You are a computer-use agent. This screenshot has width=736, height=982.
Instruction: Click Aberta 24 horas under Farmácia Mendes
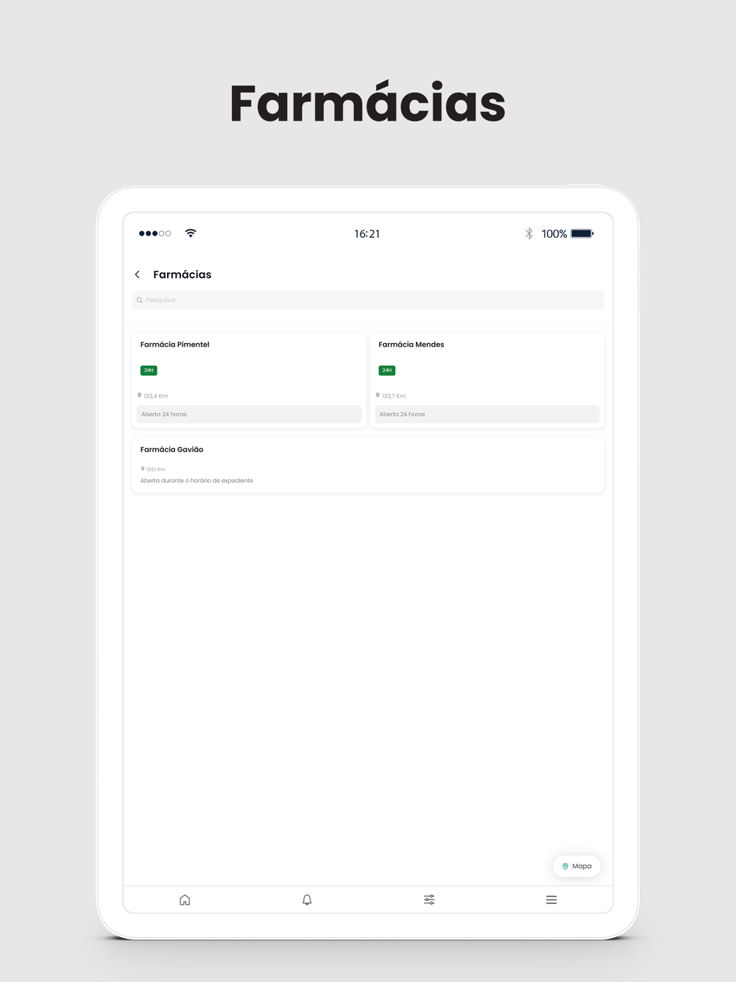click(487, 414)
